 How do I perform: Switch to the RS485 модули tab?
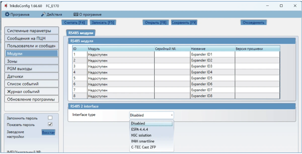[x=81, y=33]
